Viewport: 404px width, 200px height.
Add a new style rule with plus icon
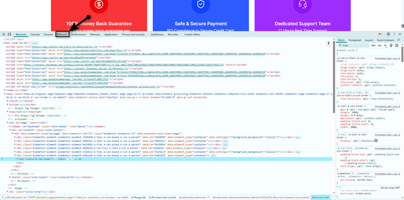[386, 45]
